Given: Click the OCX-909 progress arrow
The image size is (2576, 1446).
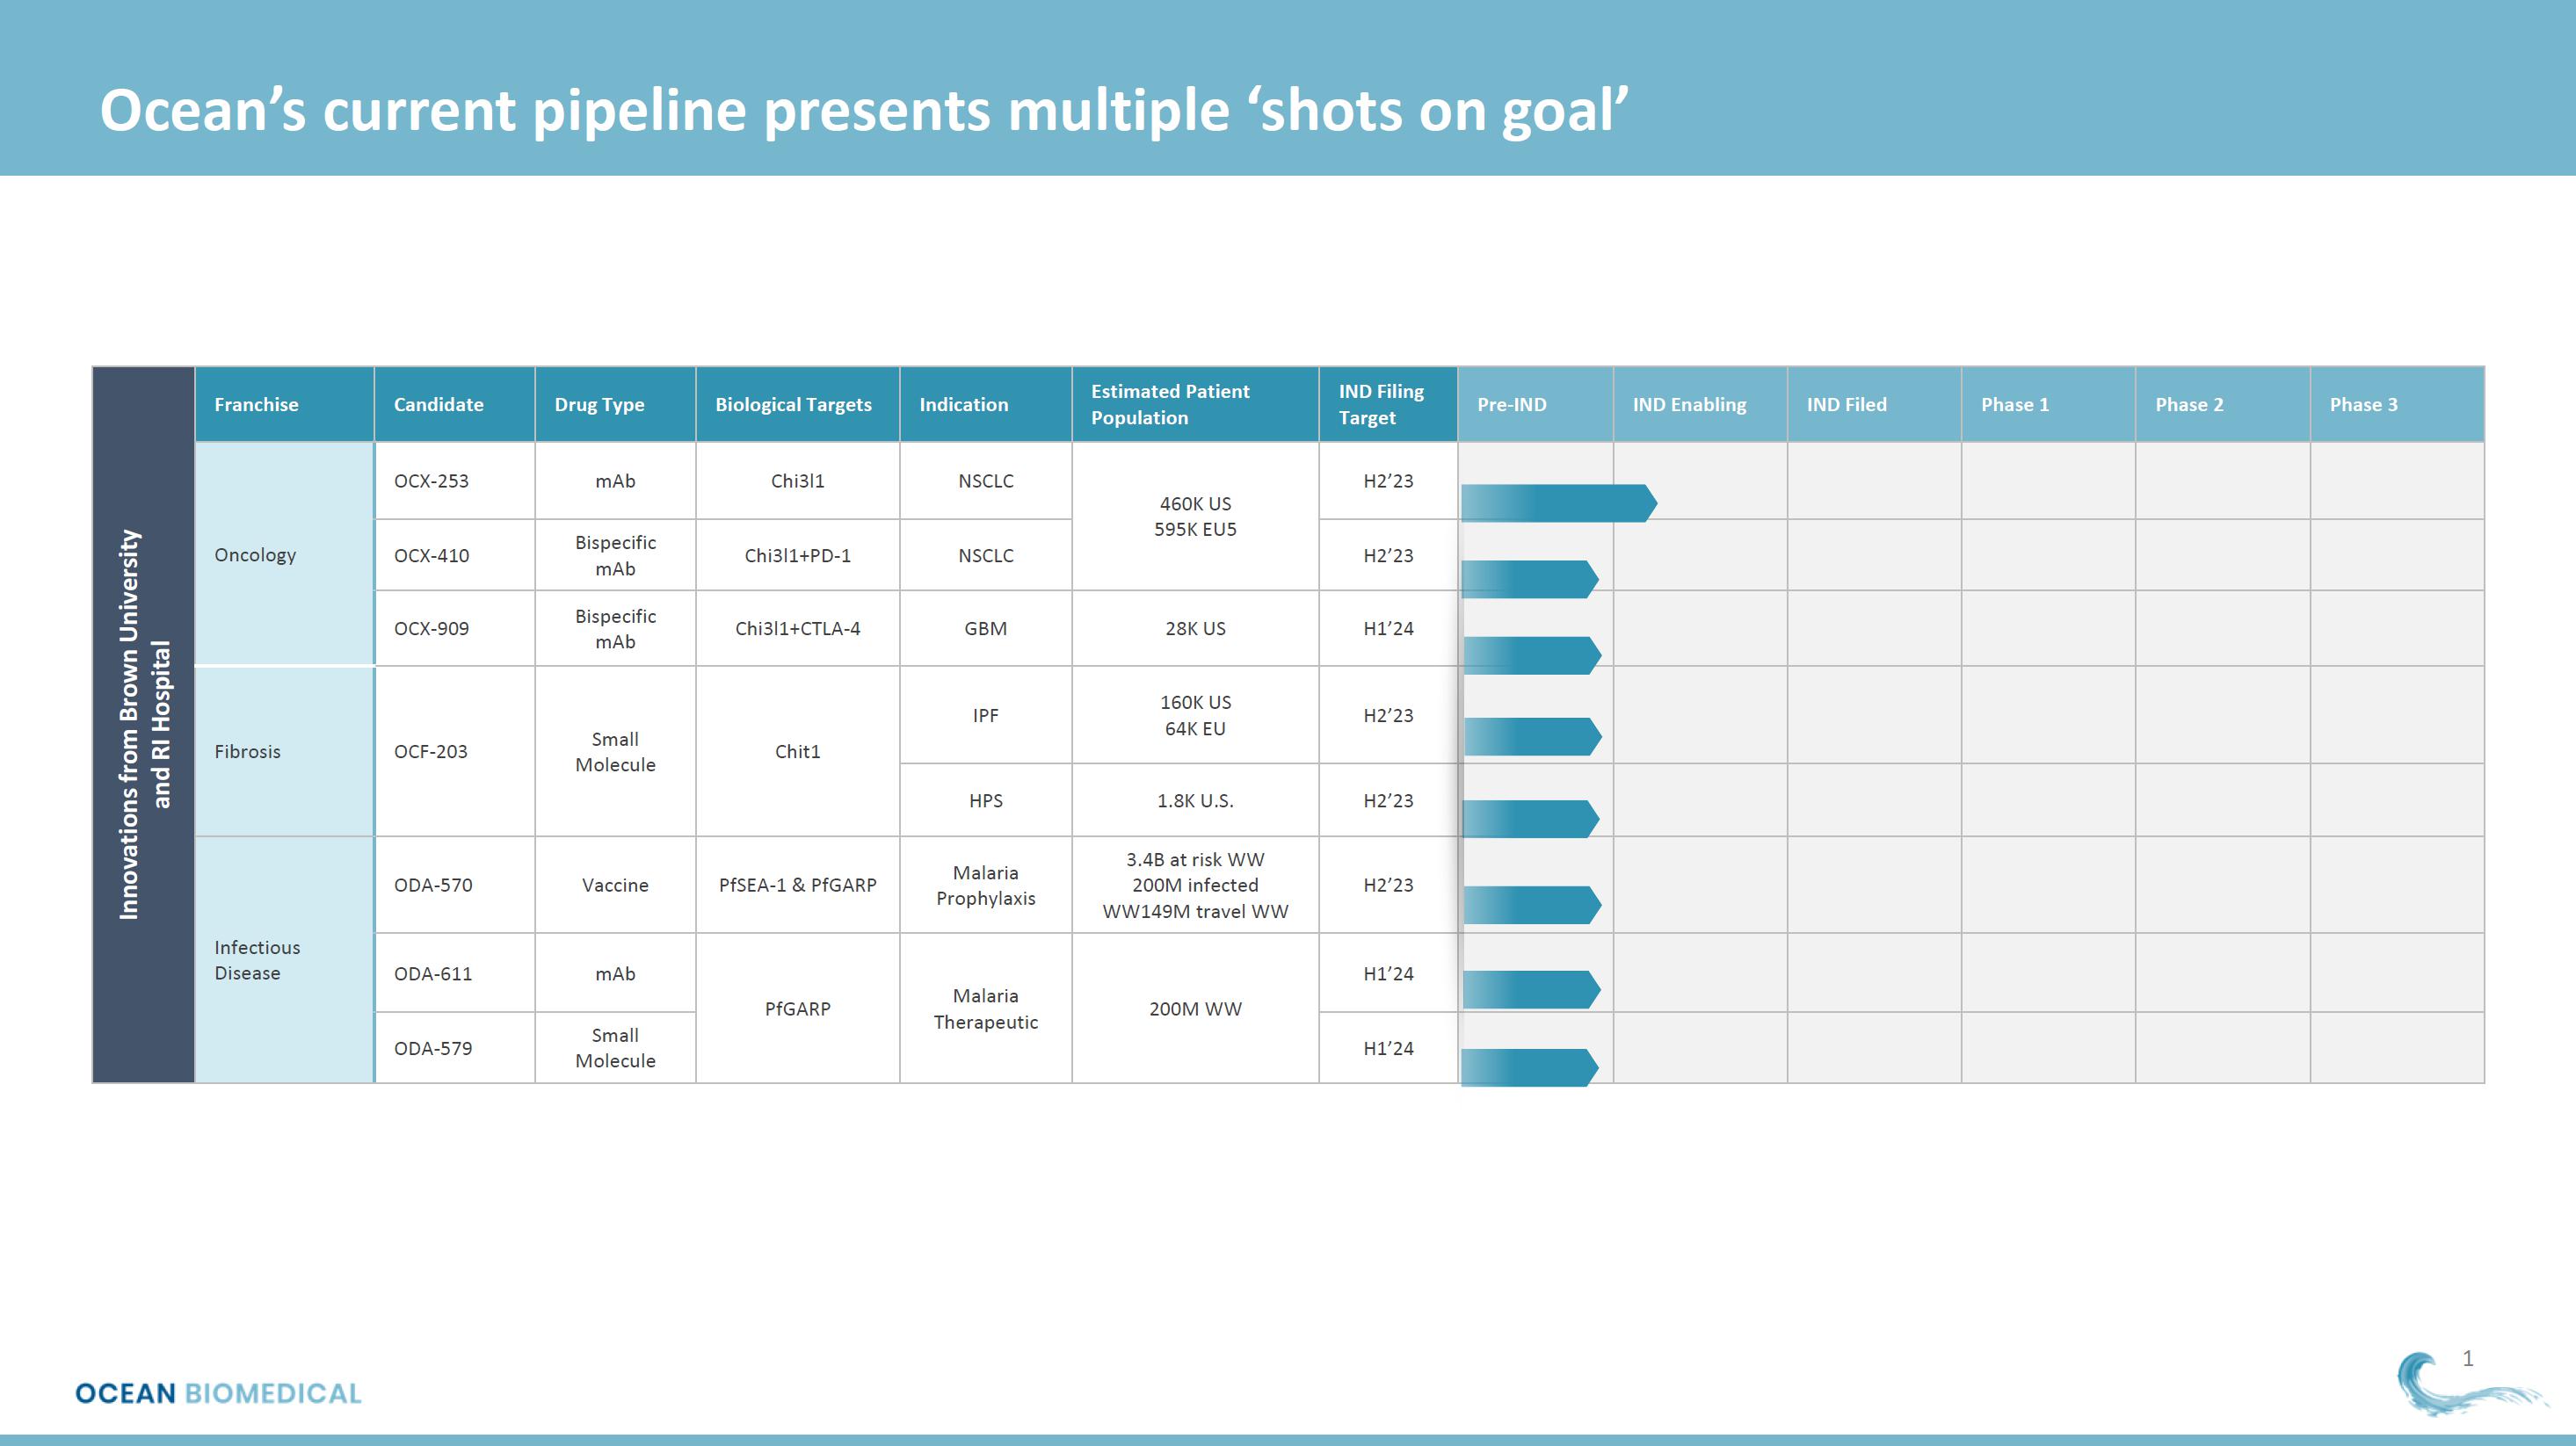Looking at the screenshot, I should tap(1531, 655).
